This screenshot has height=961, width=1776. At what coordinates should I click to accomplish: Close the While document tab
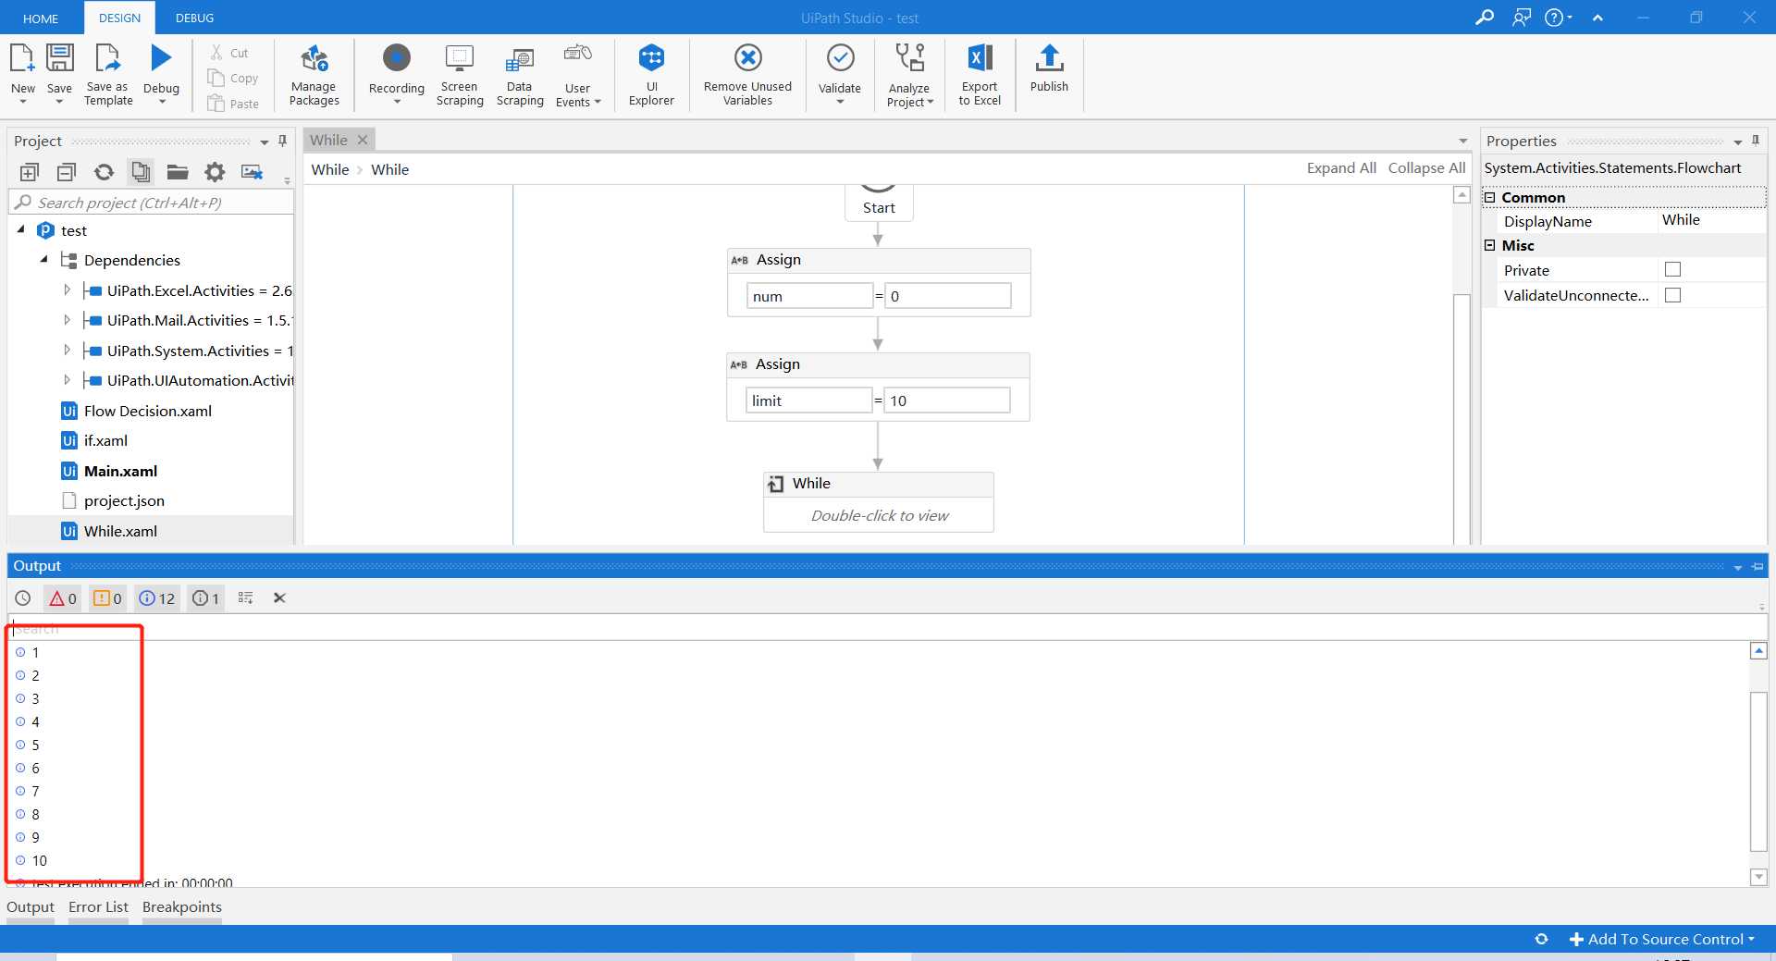[363, 140]
